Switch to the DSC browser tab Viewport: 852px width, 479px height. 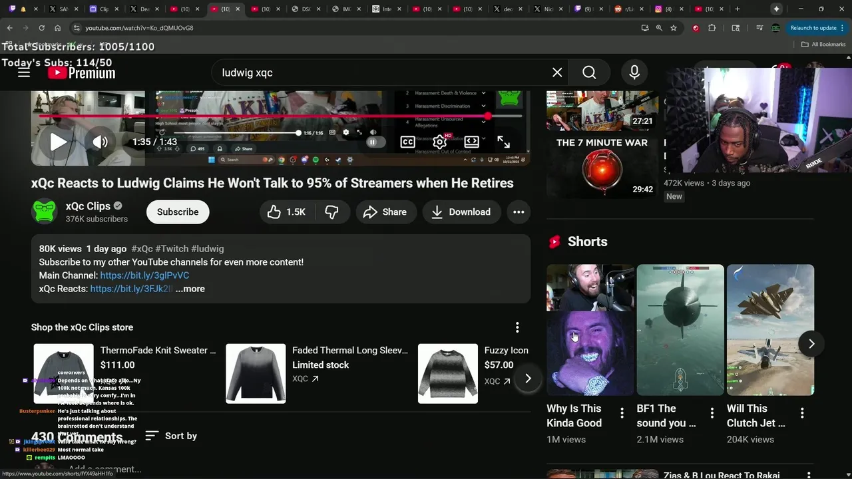pos(306,9)
